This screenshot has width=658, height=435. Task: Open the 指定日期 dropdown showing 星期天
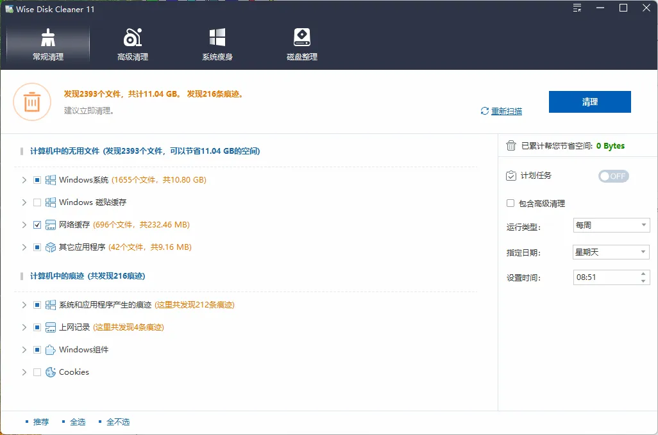coord(610,252)
